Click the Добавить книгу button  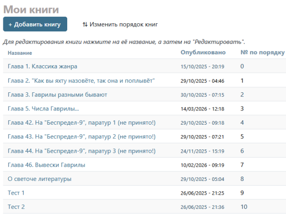pyautogui.click(x=35, y=24)
